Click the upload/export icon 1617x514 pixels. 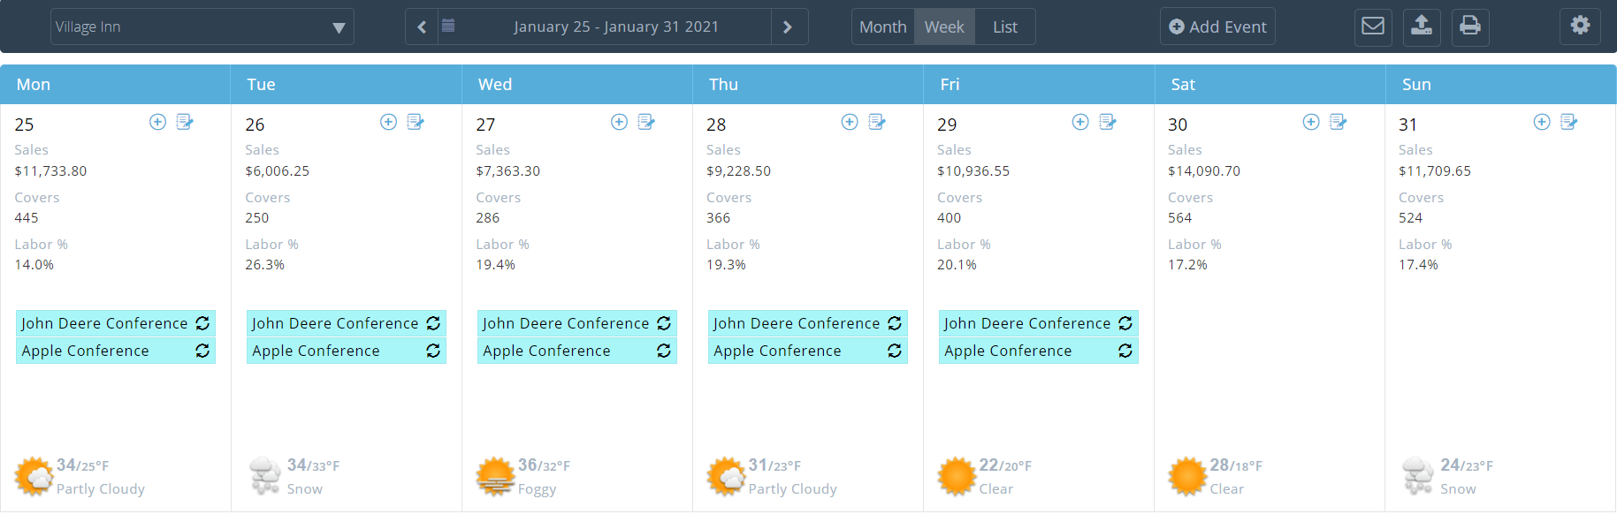(x=1421, y=26)
